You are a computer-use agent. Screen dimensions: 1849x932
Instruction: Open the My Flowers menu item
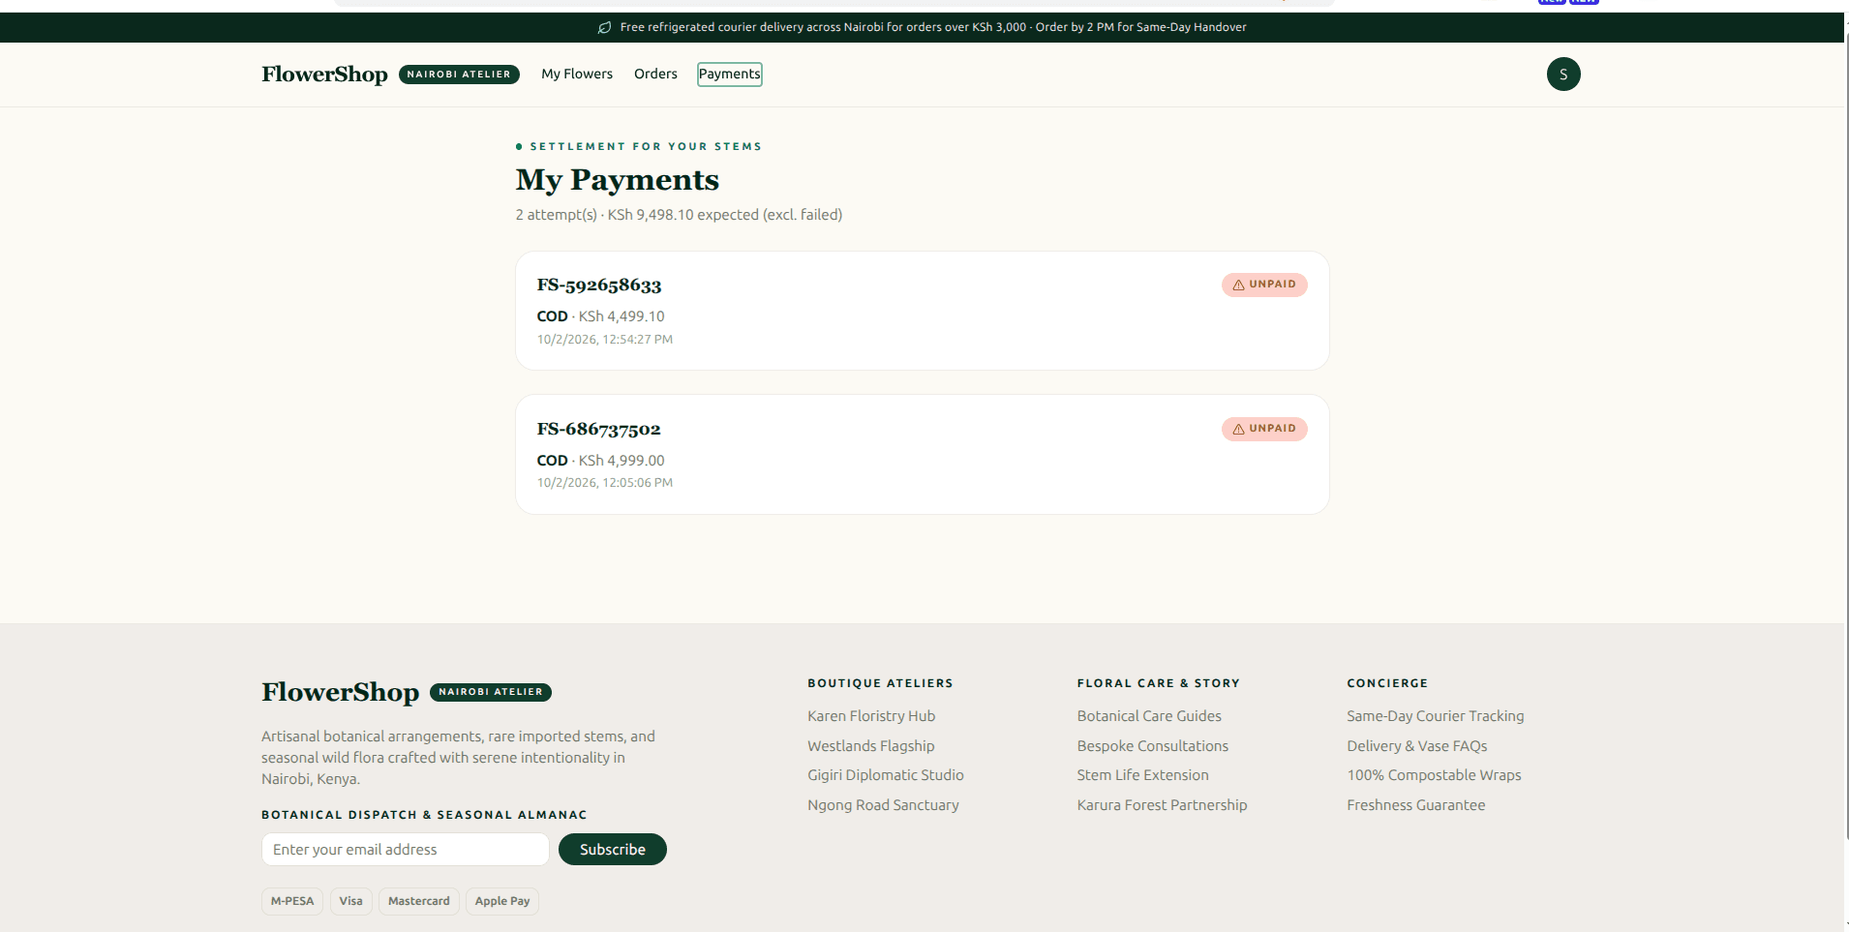(x=577, y=75)
